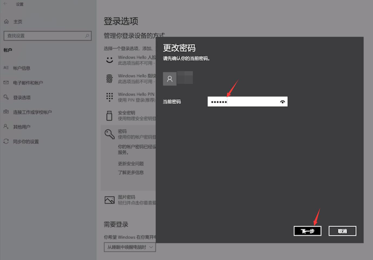Image resolution: width=373 pixels, height=260 pixels.
Task: Click the 连接工作或学校帐户 briefcase icon
Action: tap(6, 112)
